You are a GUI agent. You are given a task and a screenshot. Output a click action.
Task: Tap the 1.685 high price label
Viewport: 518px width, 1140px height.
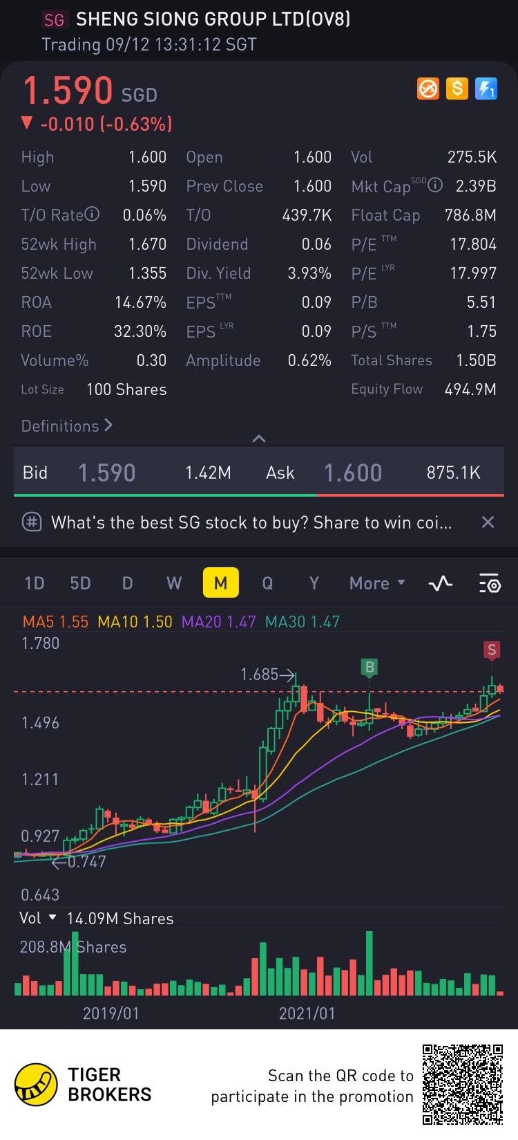pyautogui.click(x=259, y=674)
